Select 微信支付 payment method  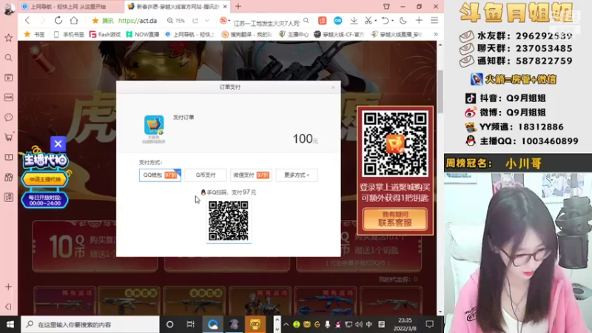(251, 175)
